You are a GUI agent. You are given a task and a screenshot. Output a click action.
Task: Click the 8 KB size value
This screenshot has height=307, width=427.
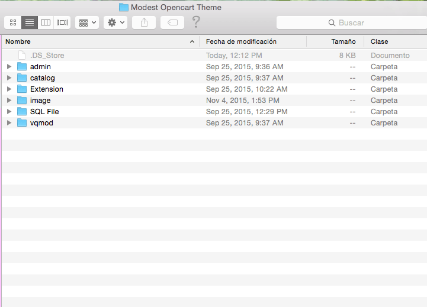click(x=347, y=56)
